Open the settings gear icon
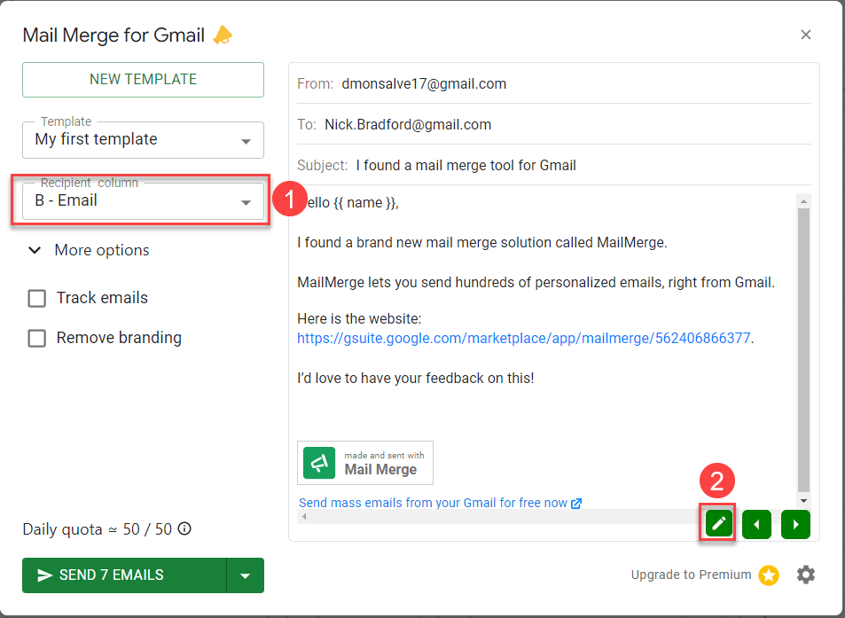Viewport: 845px width, 618px height. click(806, 575)
